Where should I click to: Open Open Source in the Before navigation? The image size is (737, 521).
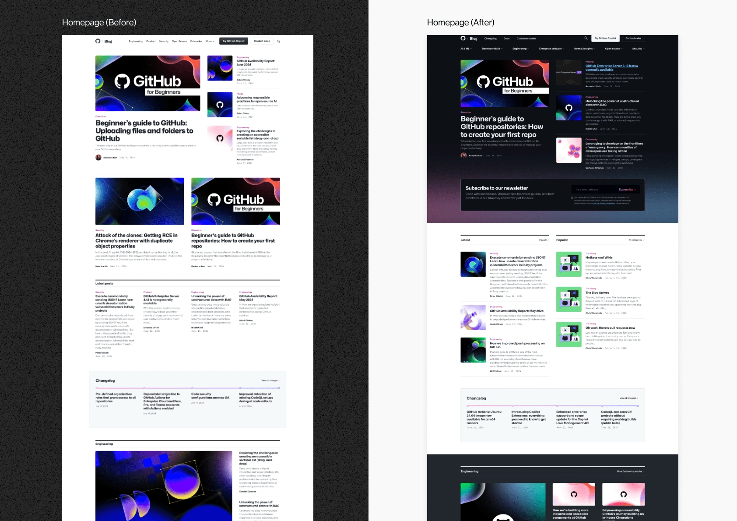[x=179, y=41]
